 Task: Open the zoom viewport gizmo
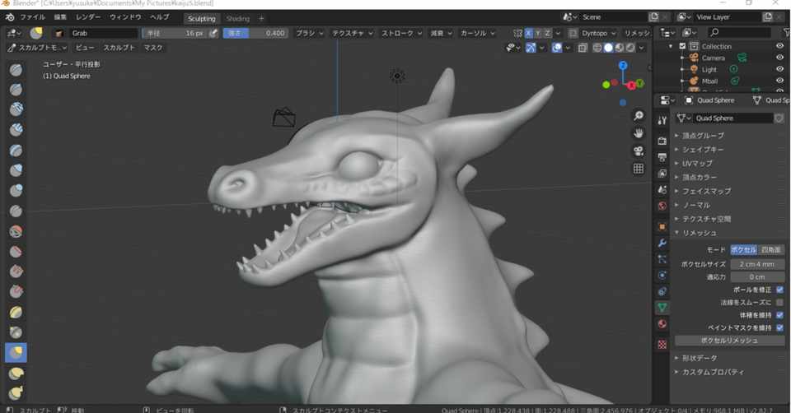coord(639,116)
